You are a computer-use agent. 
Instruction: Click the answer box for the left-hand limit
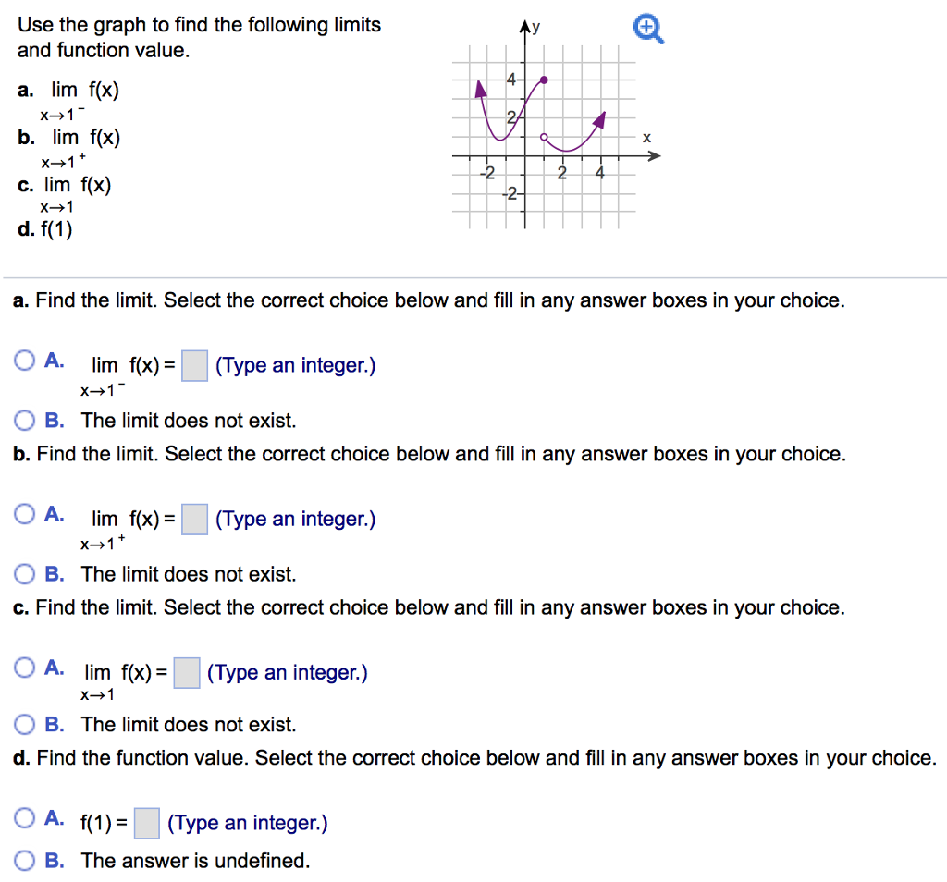[x=194, y=366]
